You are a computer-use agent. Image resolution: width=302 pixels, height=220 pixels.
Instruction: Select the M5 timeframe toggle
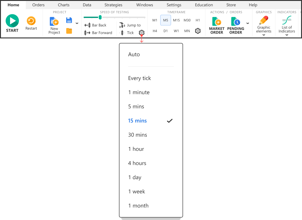pos(165,20)
